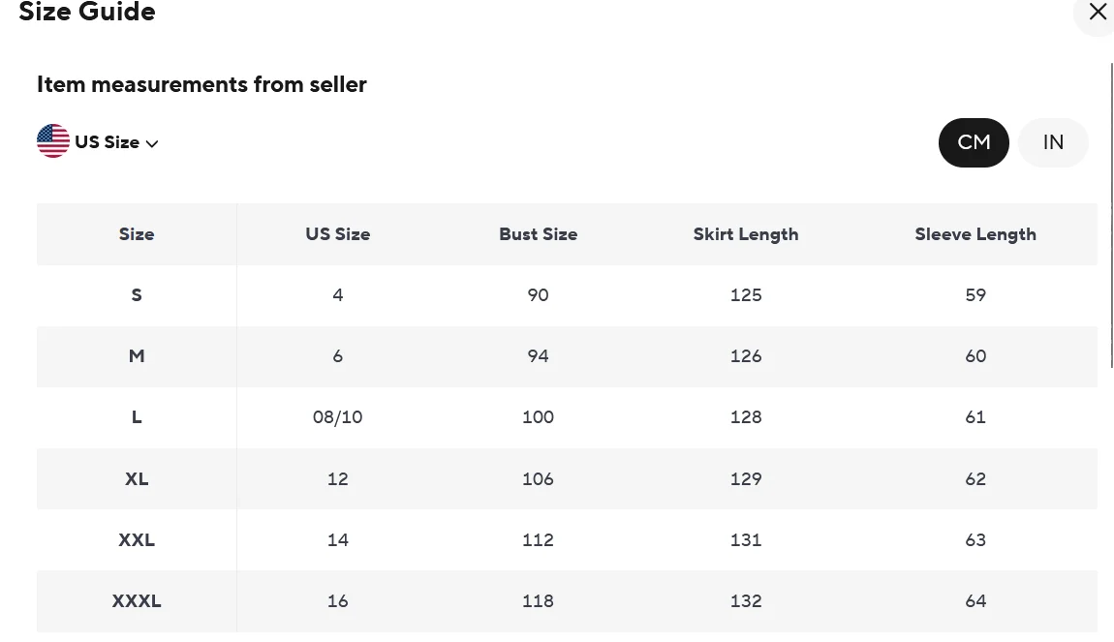Select the Skirt Length column header
Viewport: 1114px width, 642px height.
[x=746, y=234]
